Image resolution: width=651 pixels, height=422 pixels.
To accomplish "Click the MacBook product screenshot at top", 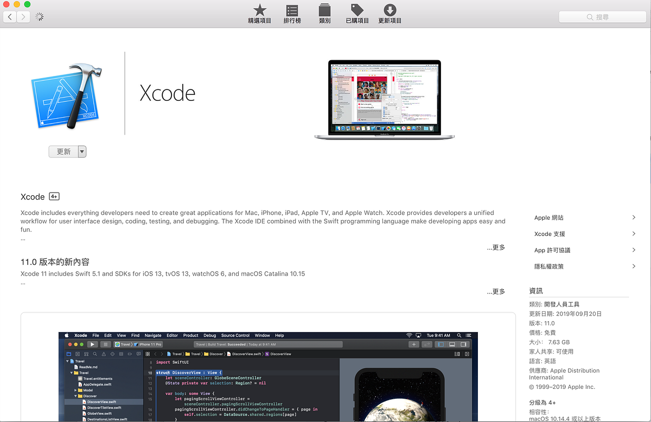I will click(384, 98).
